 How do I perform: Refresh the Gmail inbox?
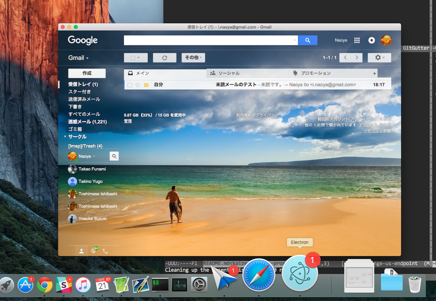(165, 57)
